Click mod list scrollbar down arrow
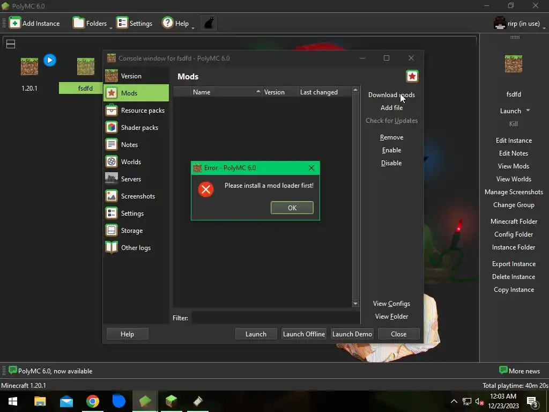The image size is (549, 412). pos(355,304)
